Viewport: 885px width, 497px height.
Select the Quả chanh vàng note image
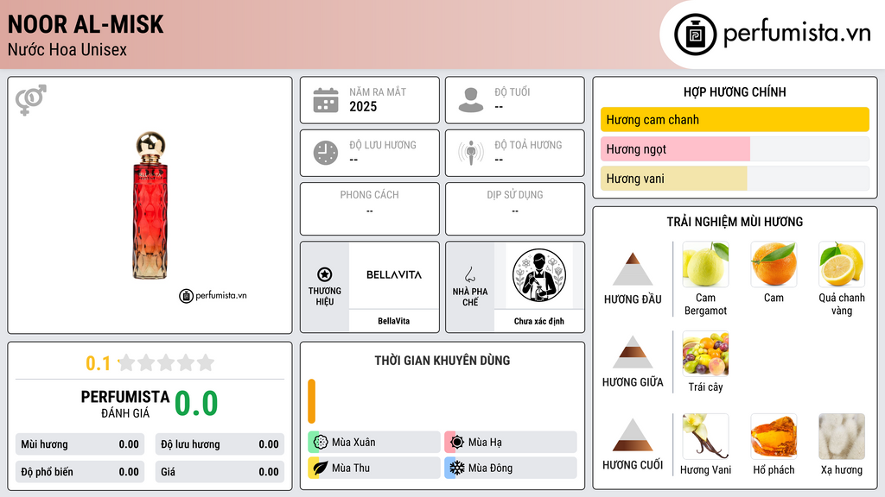842,264
